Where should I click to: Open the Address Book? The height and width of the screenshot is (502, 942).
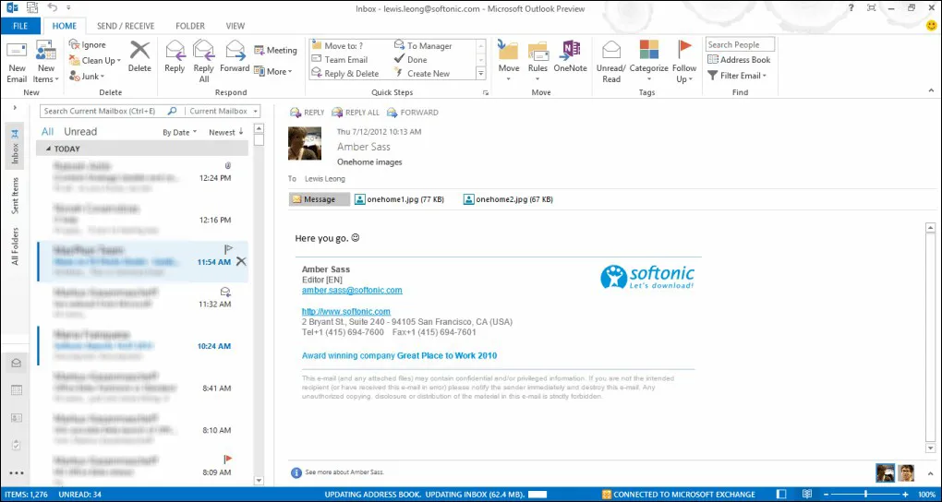[x=738, y=60]
